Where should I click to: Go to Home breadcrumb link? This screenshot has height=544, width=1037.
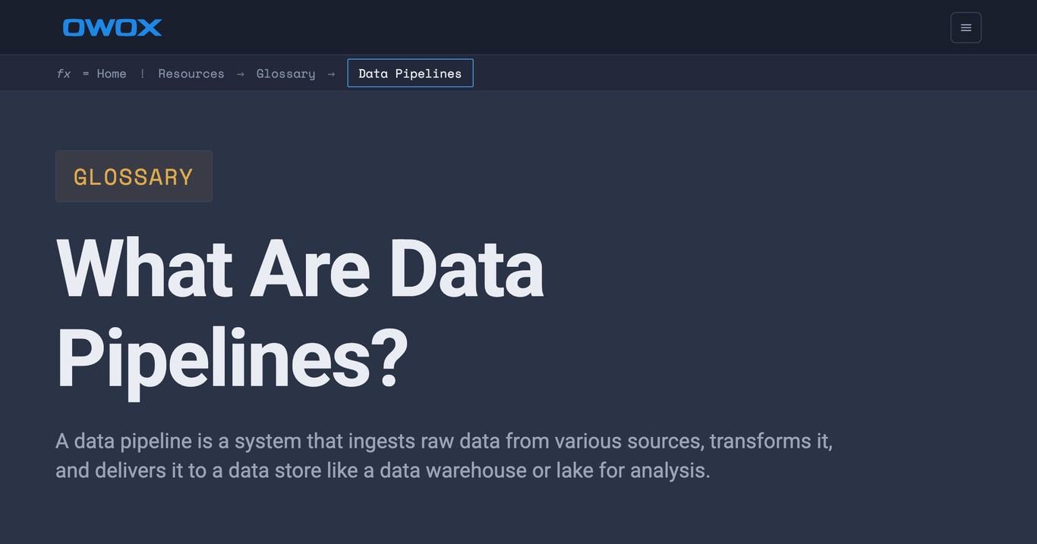(x=112, y=74)
